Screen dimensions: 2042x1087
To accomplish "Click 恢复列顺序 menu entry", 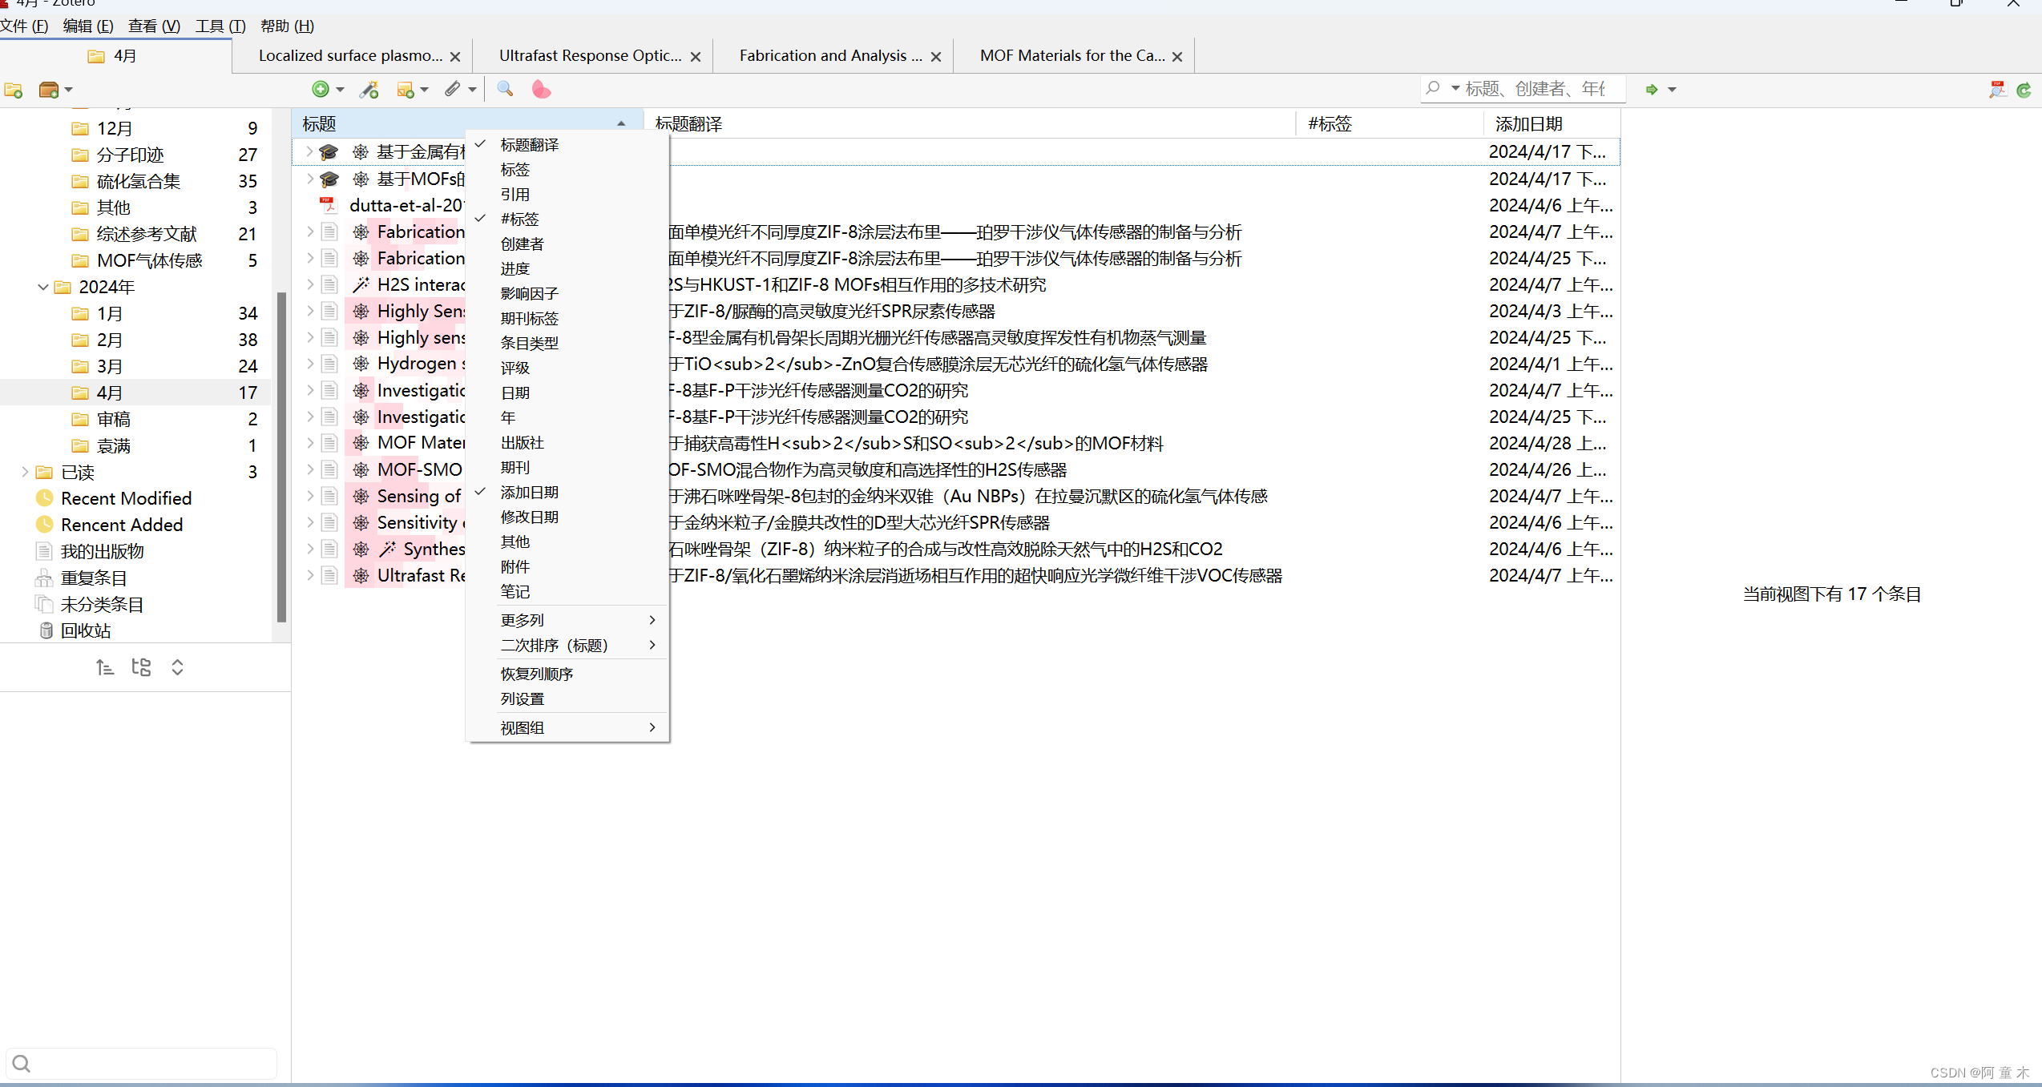I will pos(536,674).
